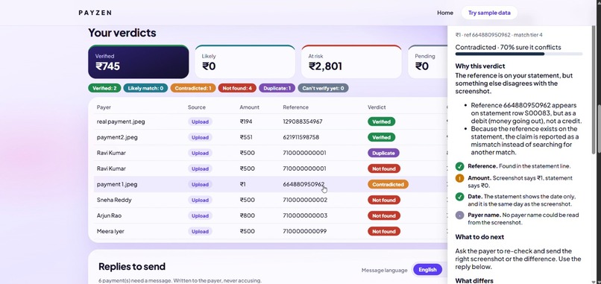This screenshot has height=284, width=601.
Task: Click the PAYZEN logo
Action: (95, 13)
